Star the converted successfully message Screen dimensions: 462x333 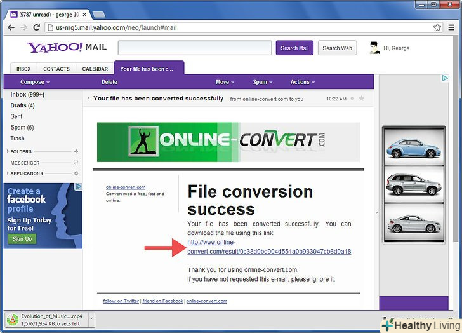click(362, 99)
